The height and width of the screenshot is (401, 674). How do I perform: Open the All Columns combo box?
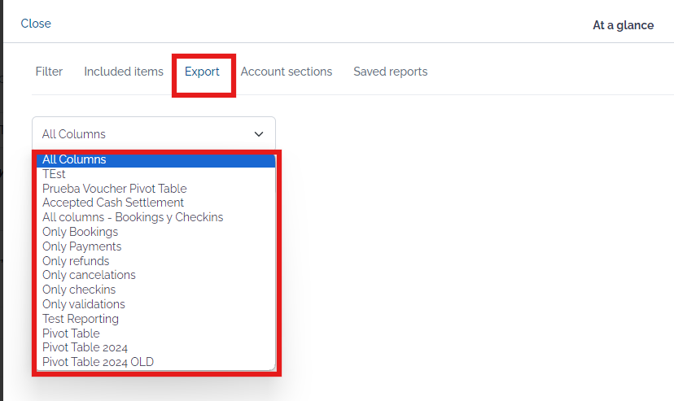(x=154, y=134)
